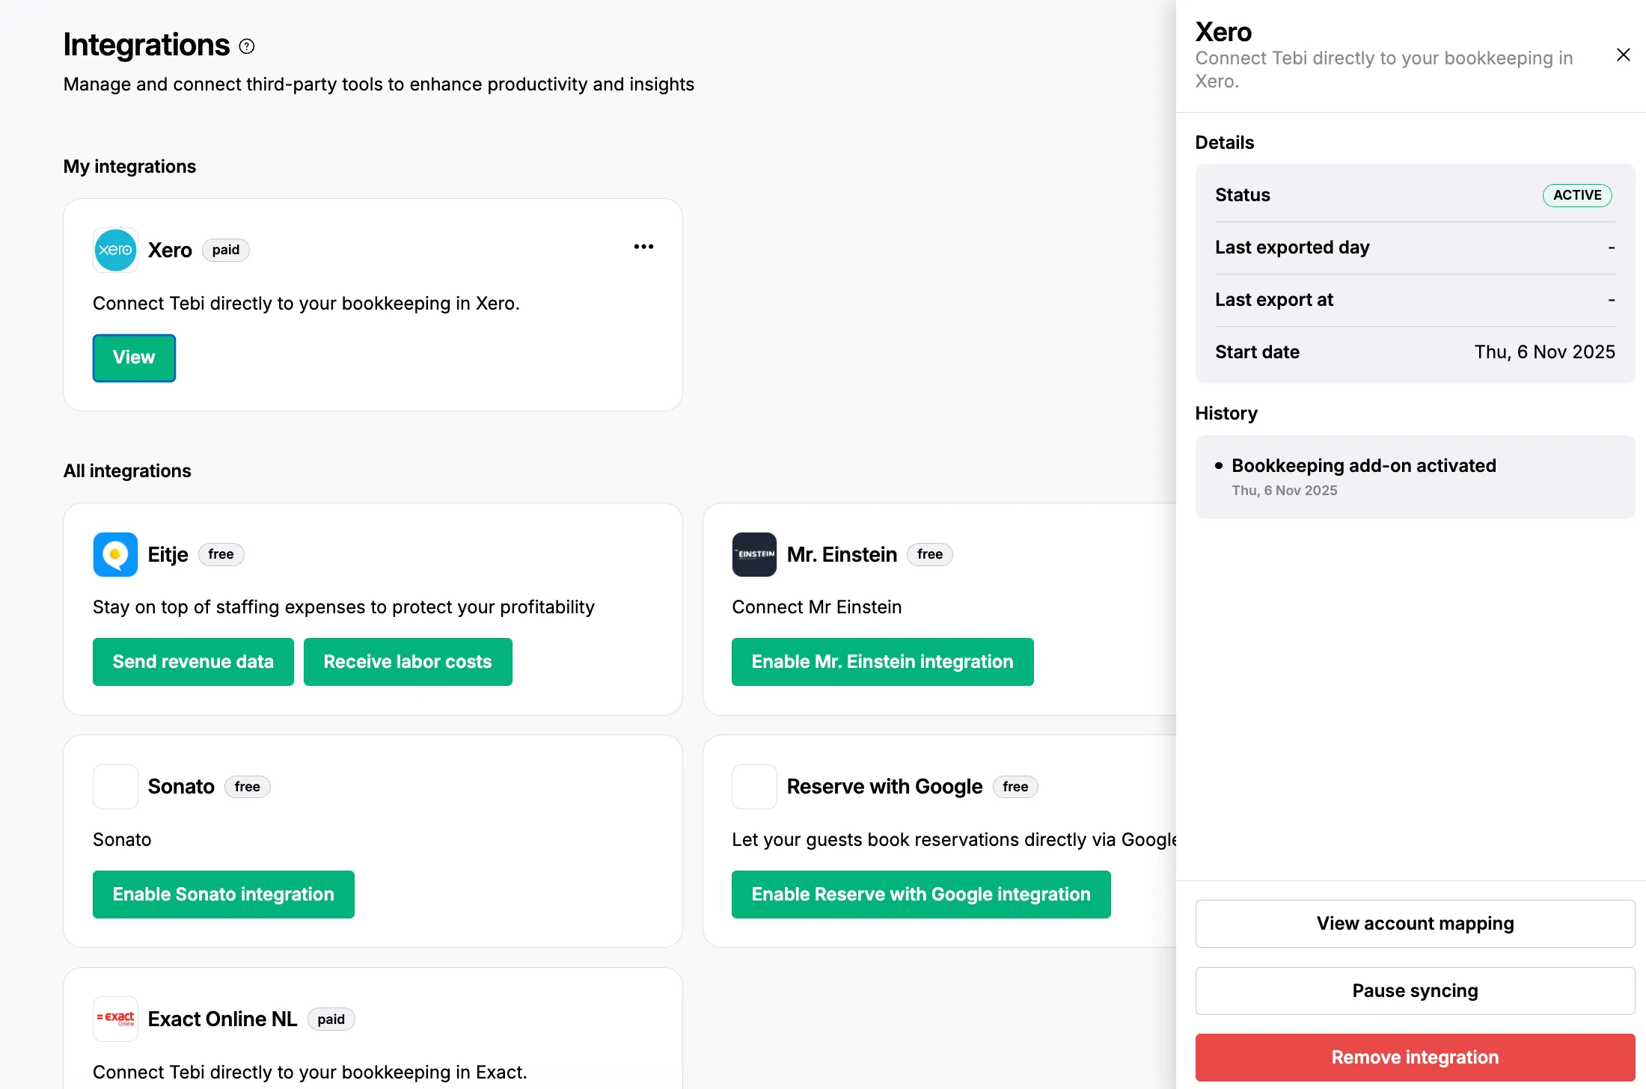Click the Xero logo icon
This screenshot has width=1646, height=1089.
click(115, 250)
